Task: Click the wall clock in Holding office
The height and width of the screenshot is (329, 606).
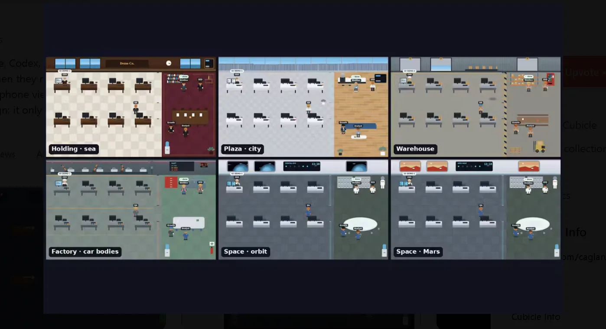Action: (169, 63)
